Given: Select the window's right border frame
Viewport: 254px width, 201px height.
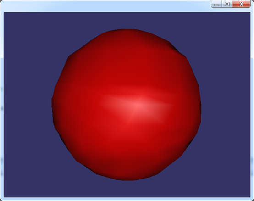Looking at the screenshot, I should click(x=252, y=106).
